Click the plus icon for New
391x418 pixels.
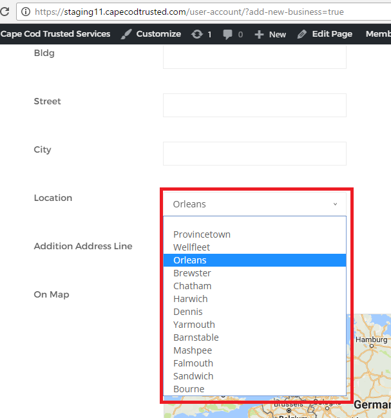[259, 34]
